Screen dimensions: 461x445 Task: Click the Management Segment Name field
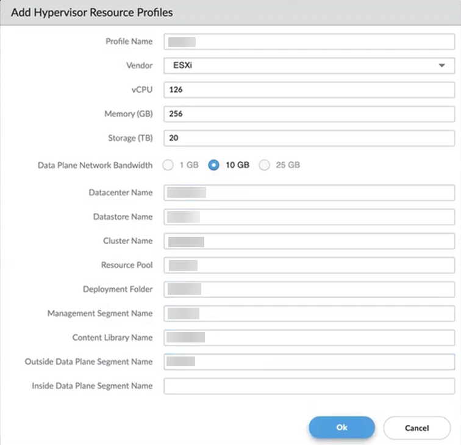(309, 314)
